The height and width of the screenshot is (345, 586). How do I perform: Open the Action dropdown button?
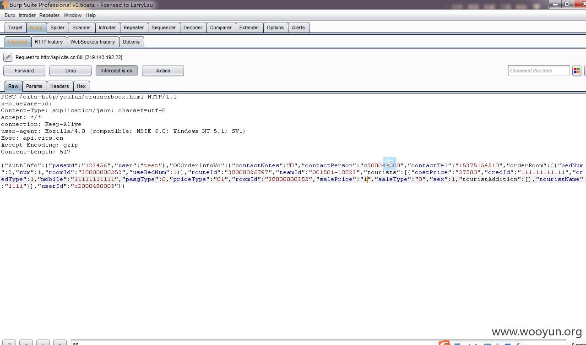(x=163, y=71)
